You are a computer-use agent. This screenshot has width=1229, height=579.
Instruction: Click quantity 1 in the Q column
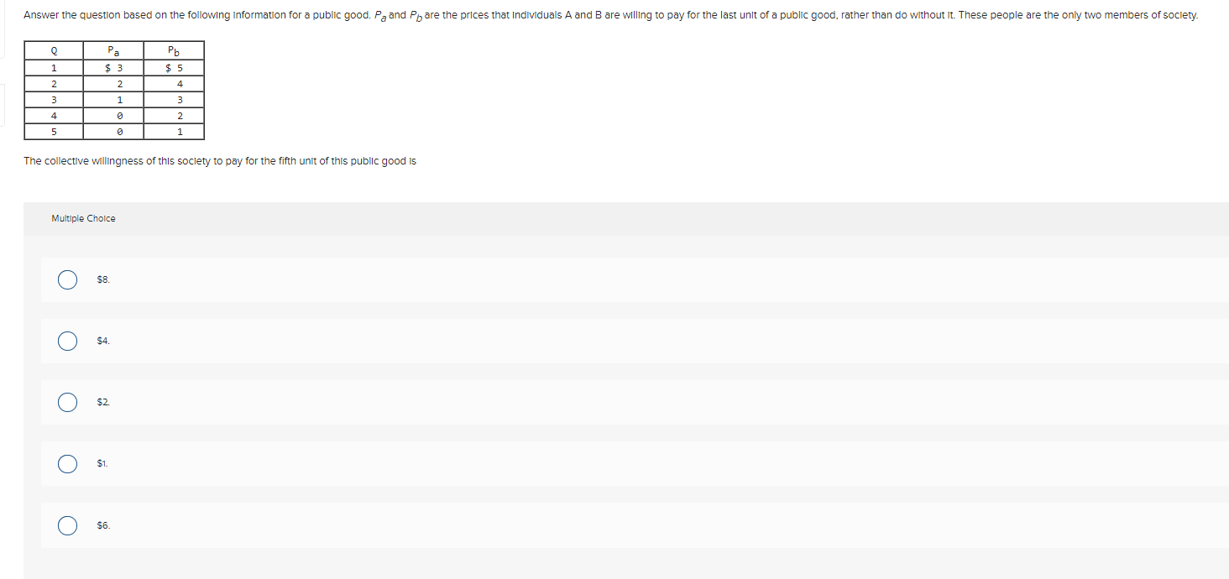53,66
